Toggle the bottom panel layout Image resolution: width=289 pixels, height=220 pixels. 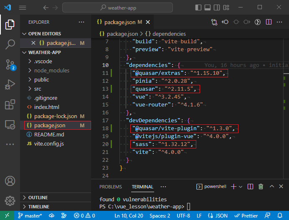pyautogui.click(x=208, y=7)
